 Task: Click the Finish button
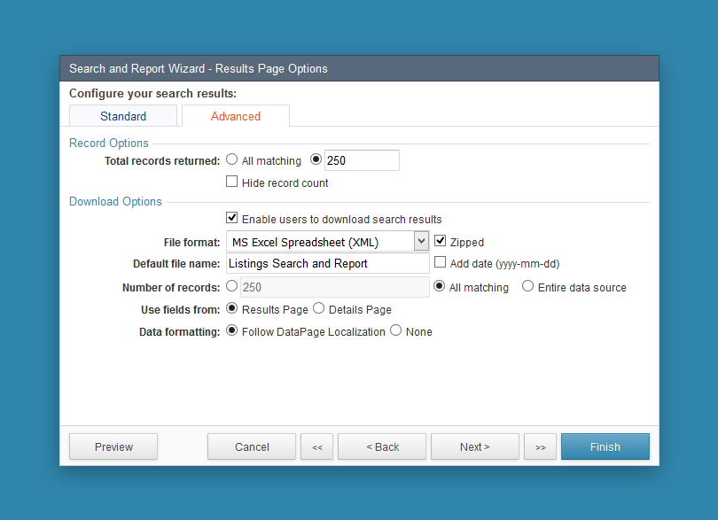pos(605,446)
